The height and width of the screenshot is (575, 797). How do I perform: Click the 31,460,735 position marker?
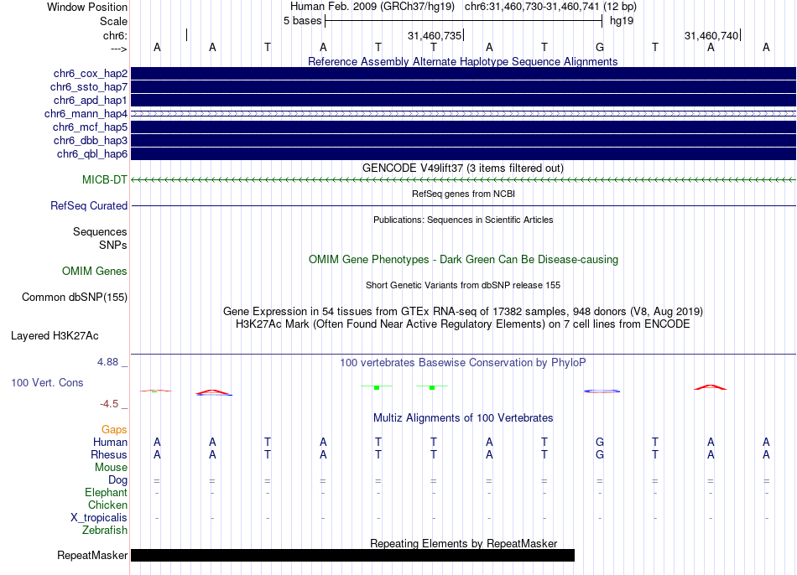pyautogui.click(x=435, y=35)
